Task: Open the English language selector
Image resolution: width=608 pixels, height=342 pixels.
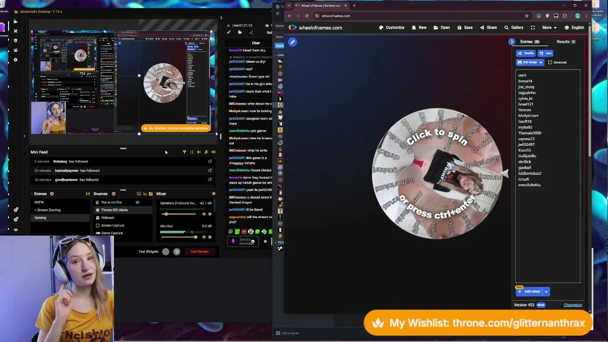Action: pos(574,28)
